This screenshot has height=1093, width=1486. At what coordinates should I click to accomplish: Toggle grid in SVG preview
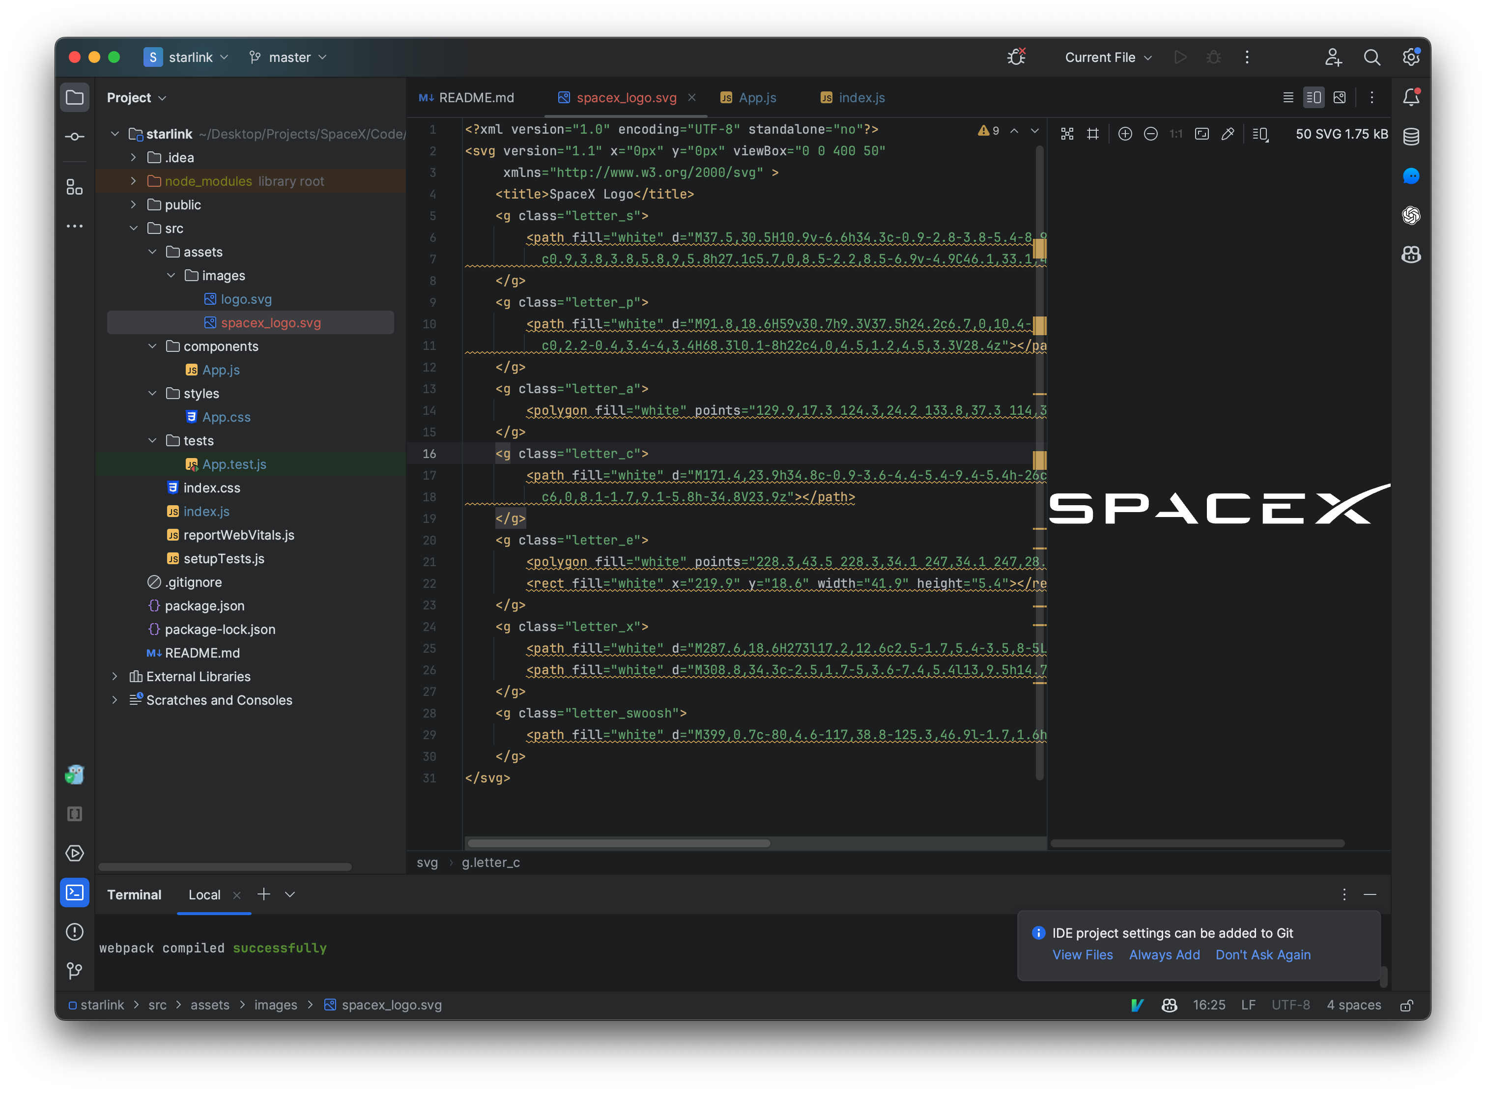pyautogui.click(x=1093, y=134)
